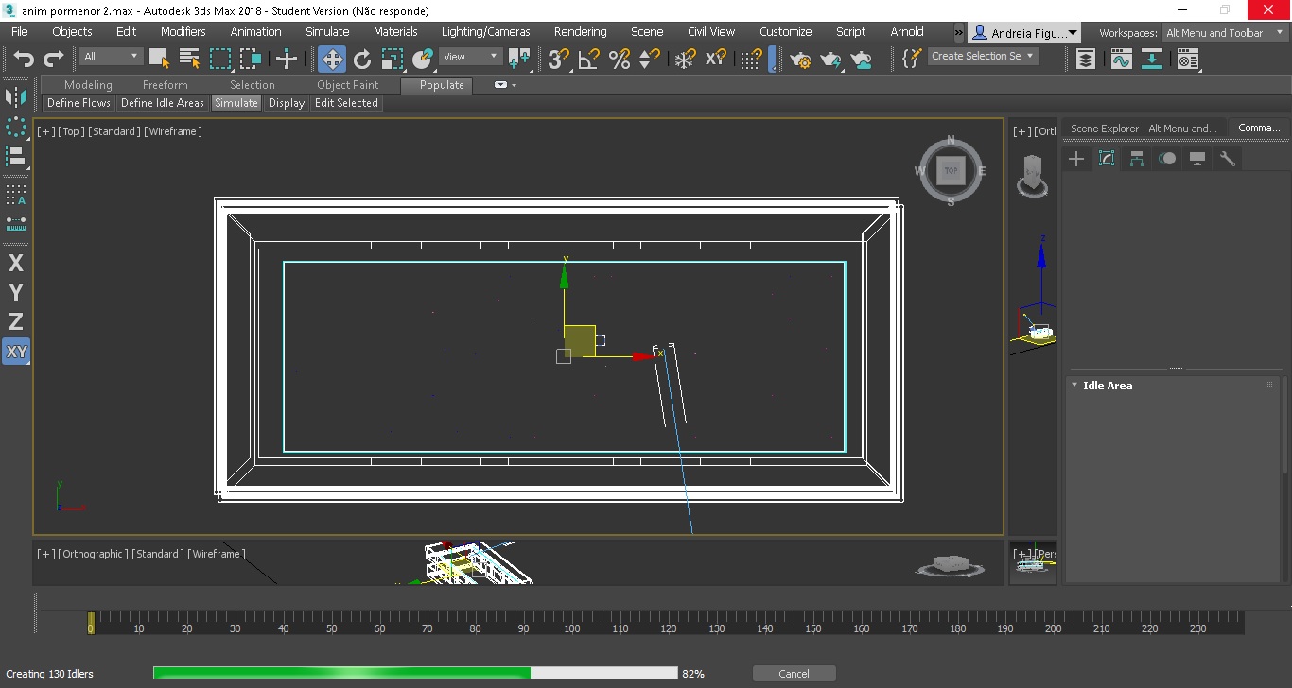The width and height of the screenshot is (1292, 688).
Task: Click the Define Flows button
Action: point(79,103)
